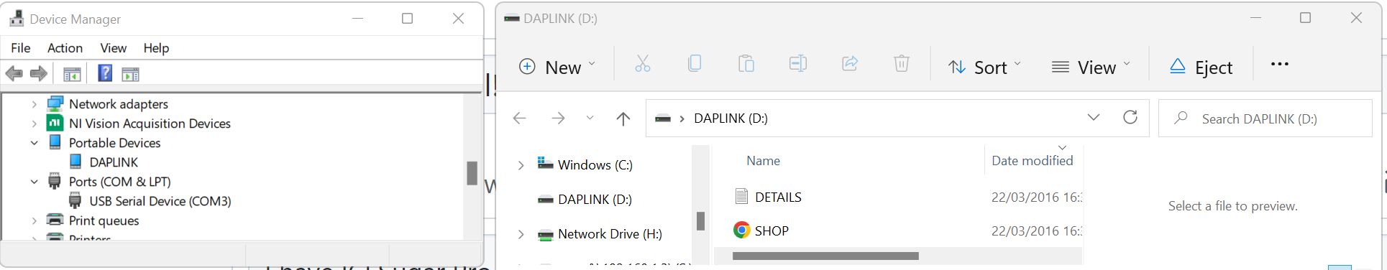Screen dimensions: 1387x270
Task: Click Share icon in Explorer toolbar
Action: (850, 64)
